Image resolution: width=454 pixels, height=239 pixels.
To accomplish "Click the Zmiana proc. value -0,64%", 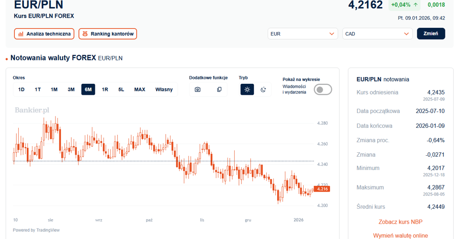I will pyautogui.click(x=435, y=140).
